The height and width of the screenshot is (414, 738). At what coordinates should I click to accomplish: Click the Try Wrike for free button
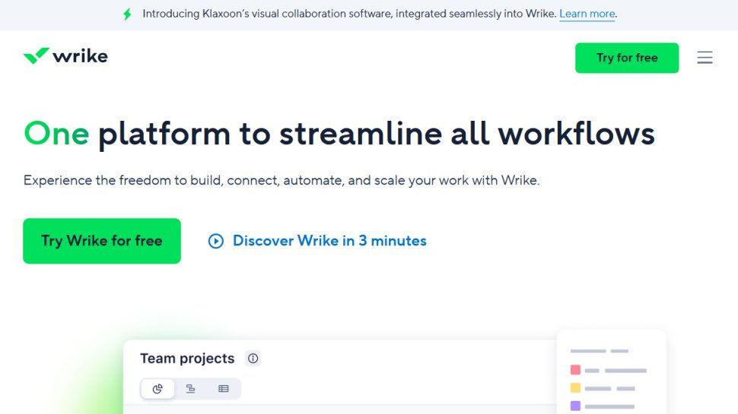tap(102, 241)
